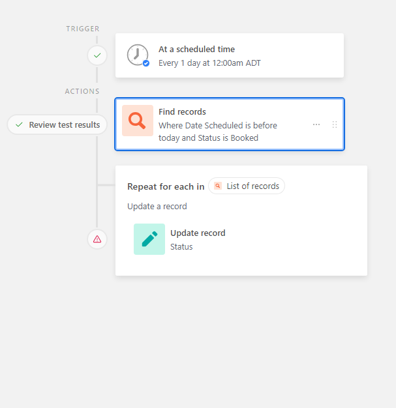Select the Find records action title
Screen dimensions: 396x408
click(x=182, y=112)
